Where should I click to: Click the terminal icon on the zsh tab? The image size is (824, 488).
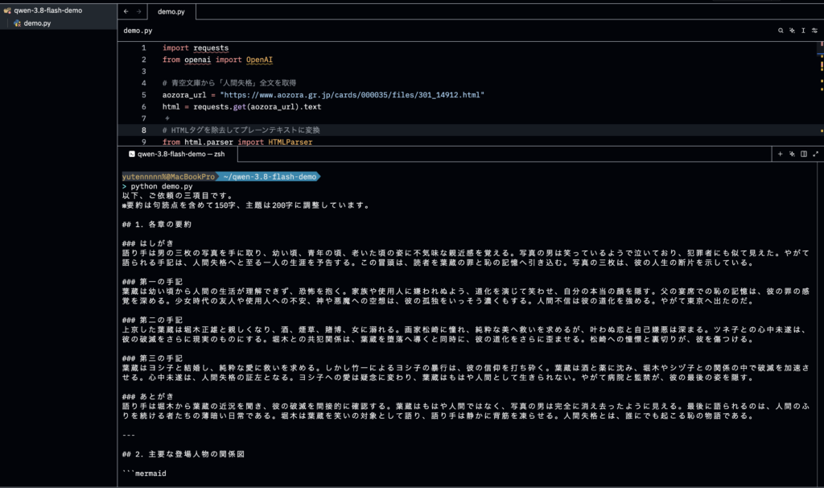coord(132,154)
